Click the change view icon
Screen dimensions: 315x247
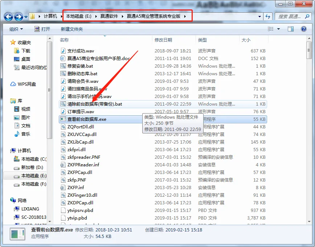coord(271,29)
